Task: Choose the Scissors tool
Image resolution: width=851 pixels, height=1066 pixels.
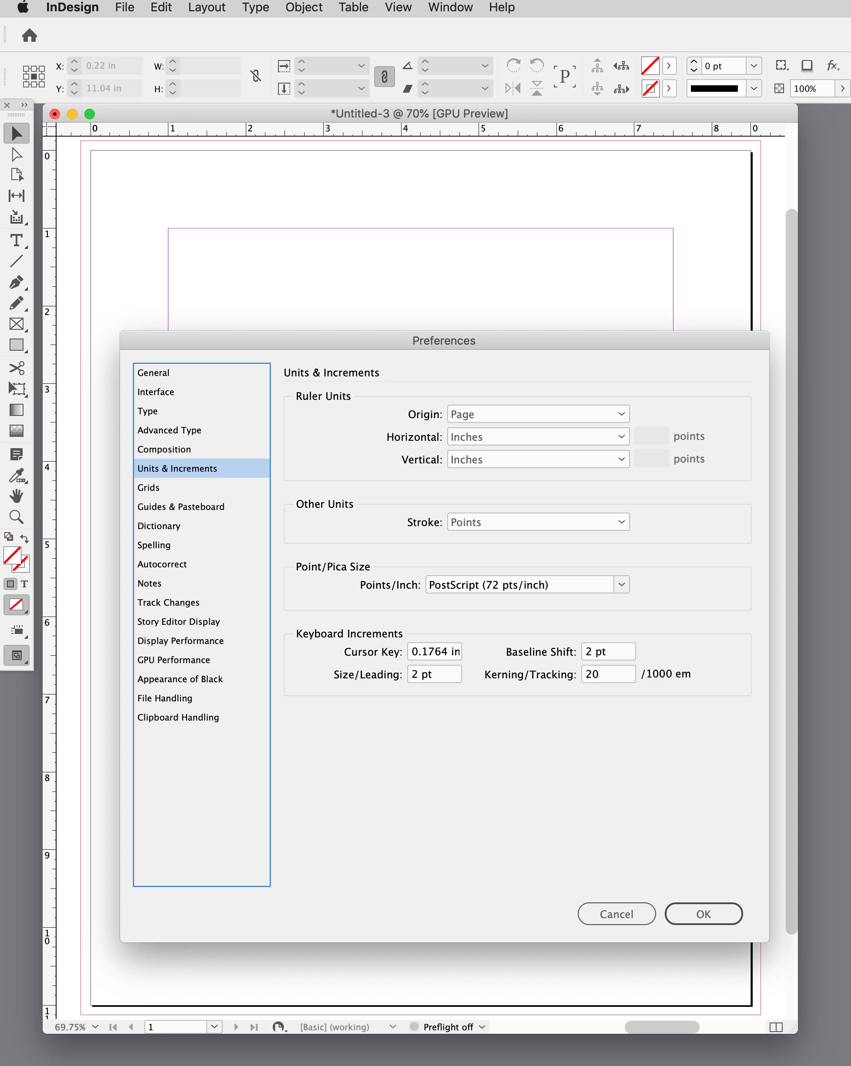Action: point(17,368)
